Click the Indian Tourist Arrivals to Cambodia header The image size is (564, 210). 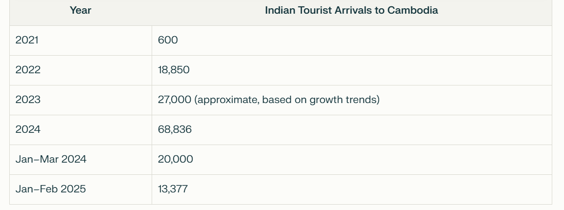coord(351,10)
